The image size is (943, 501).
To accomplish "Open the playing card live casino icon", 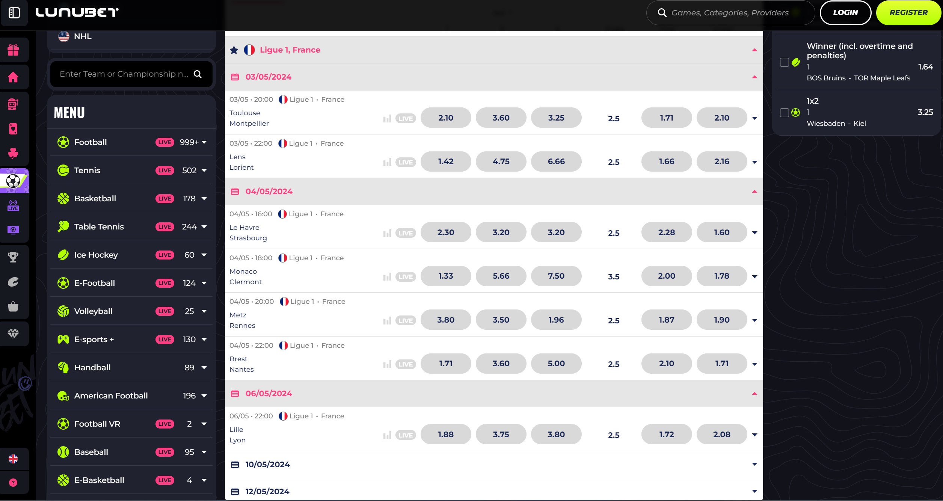I will click(x=13, y=128).
